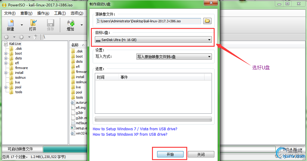Click md5sum file icon in list
This screenshot has width=307, height=161.
click(73, 123)
